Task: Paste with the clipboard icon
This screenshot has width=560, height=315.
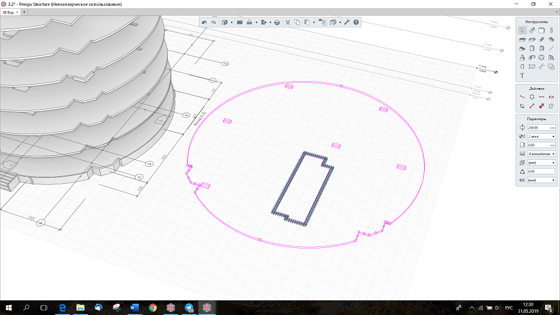Action: (x=306, y=22)
